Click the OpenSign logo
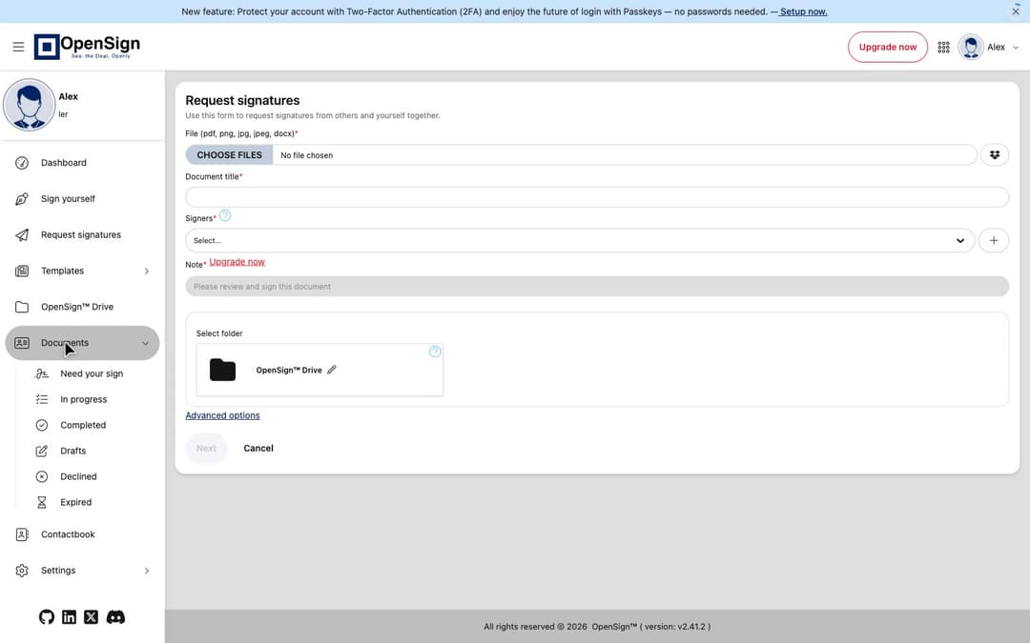The height and width of the screenshot is (643, 1030). coord(87,47)
